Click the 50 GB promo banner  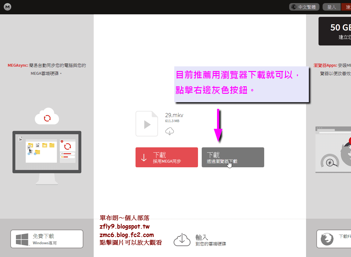(x=335, y=31)
